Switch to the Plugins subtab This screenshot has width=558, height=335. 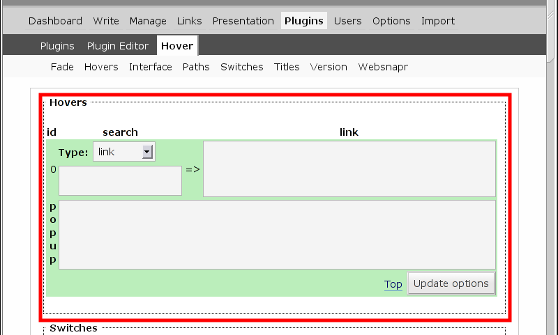(x=57, y=46)
